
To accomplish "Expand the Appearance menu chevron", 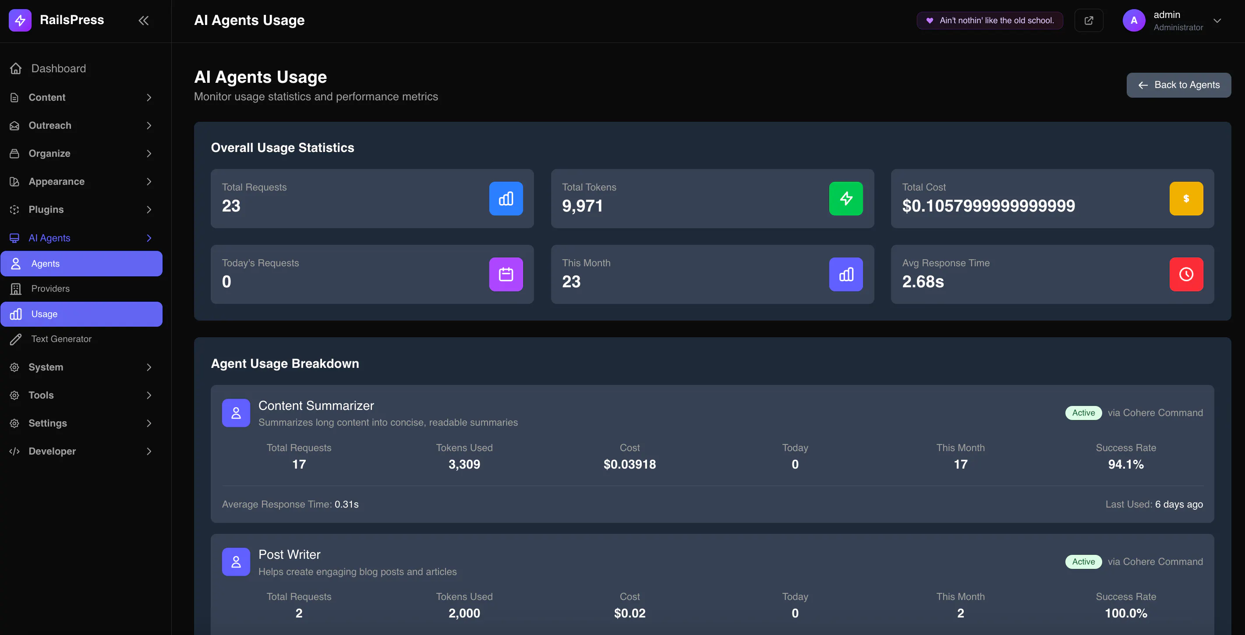I will [149, 182].
